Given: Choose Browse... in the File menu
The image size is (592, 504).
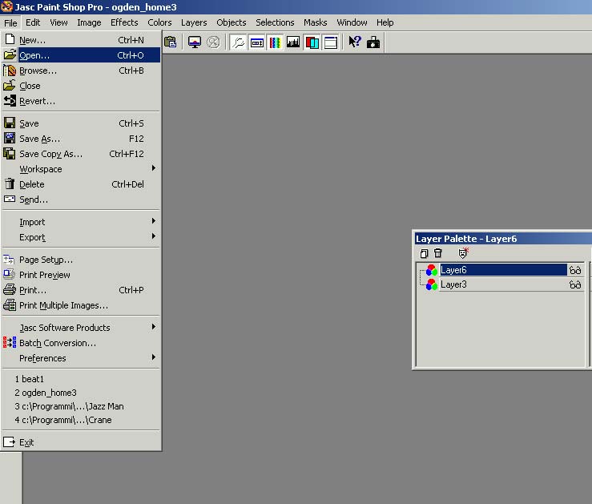Looking at the screenshot, I should [81, 71].
